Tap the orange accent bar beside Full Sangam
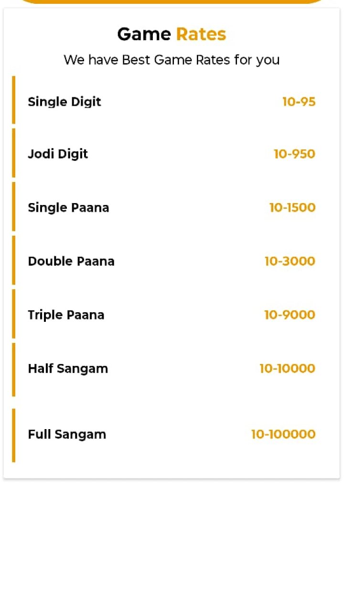Image resolution: width=344 pixels, height=613 pixels. tap(14, 435)
